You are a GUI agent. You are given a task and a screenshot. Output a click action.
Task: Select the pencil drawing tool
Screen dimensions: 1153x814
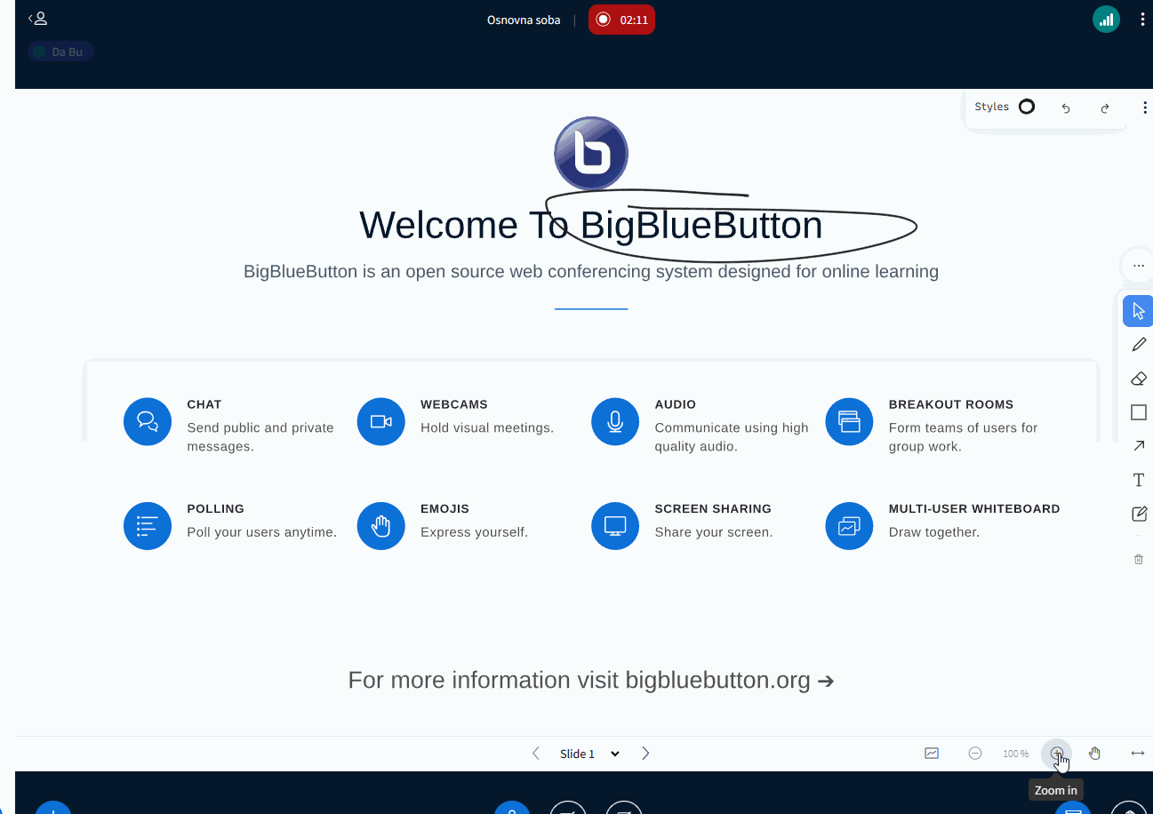coord(1139,345)
